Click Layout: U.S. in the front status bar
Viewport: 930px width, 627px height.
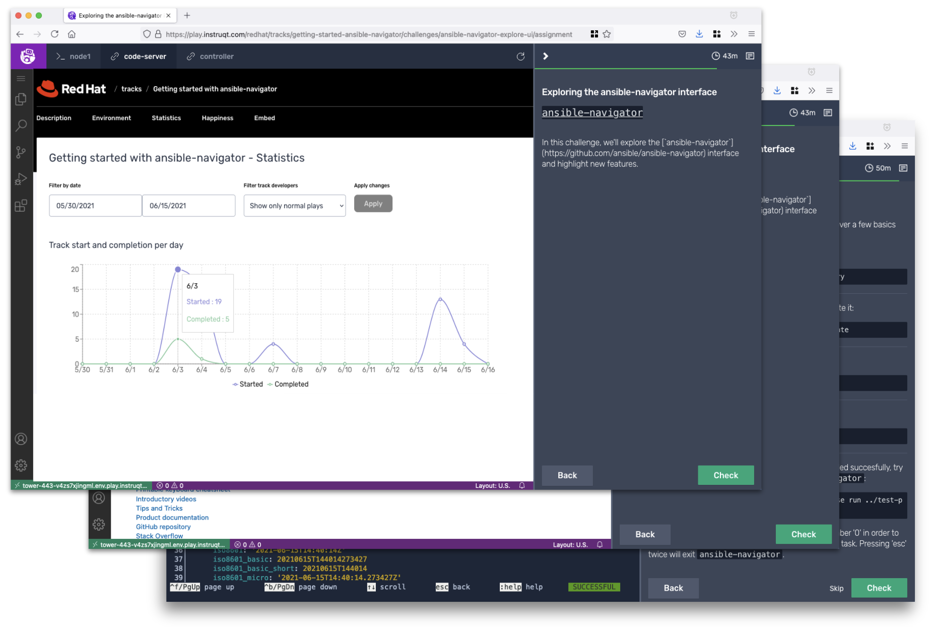point(492,486)
